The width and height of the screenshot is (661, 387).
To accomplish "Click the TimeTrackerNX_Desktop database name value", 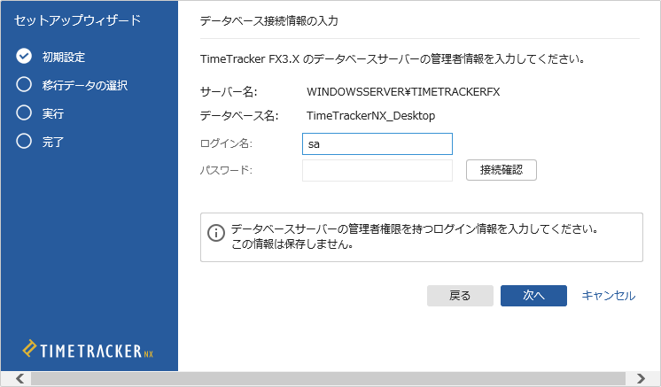I will click(370, 115).
